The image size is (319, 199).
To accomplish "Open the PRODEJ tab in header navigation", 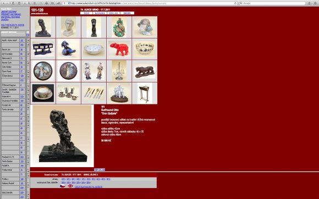I will pos(127,13).
